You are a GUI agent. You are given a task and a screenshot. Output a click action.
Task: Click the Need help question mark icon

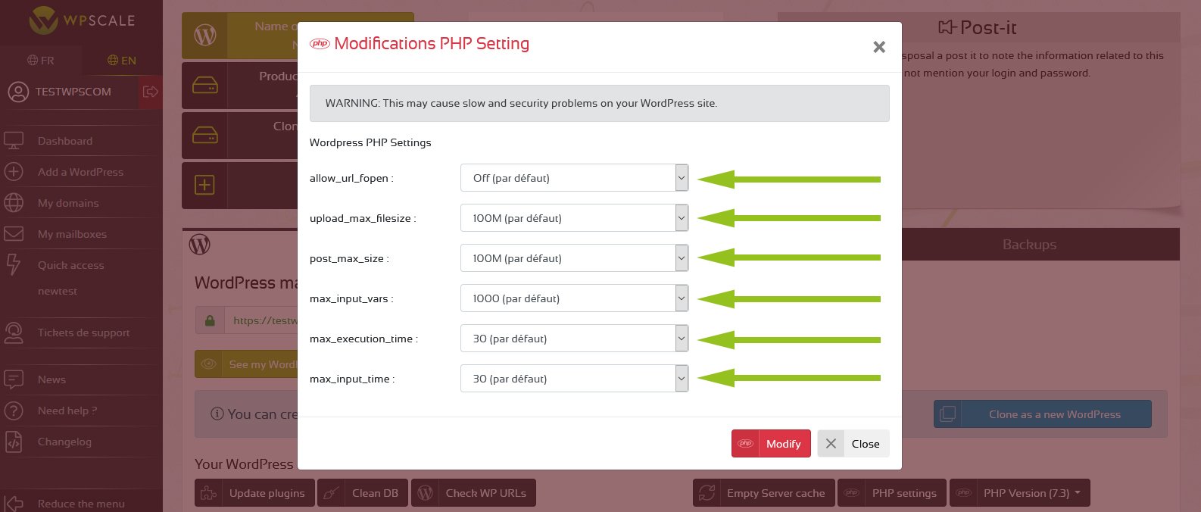pos(14,411)
